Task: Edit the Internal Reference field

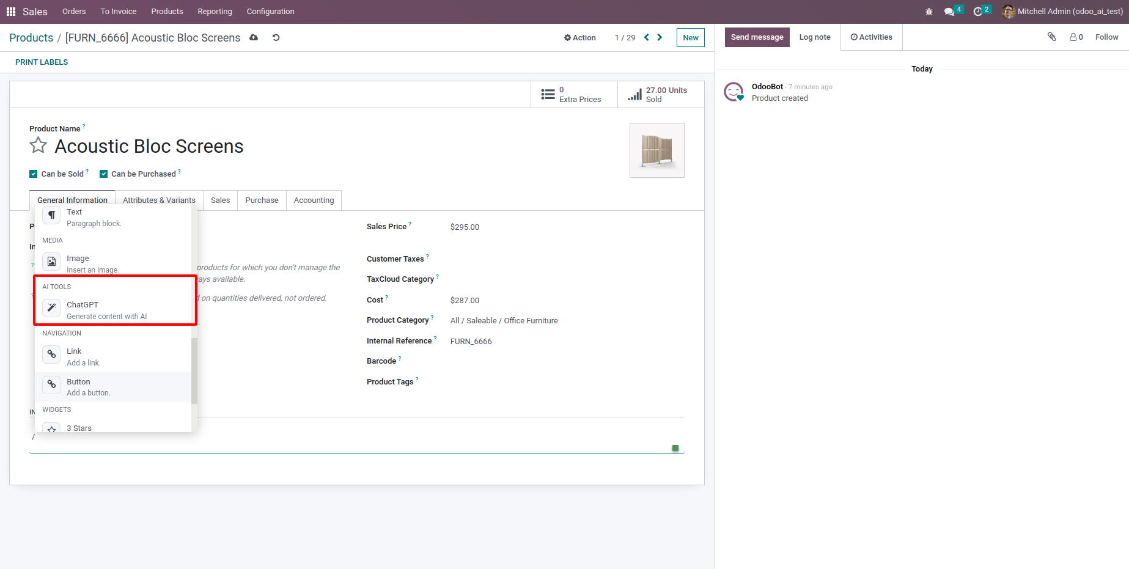Action: coord(567,342)
